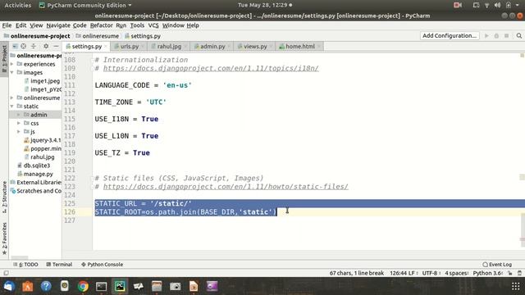Viewport: 525px width, 295px height.
Task: Open the Show Applications grid icon
Action: [516, 286]
